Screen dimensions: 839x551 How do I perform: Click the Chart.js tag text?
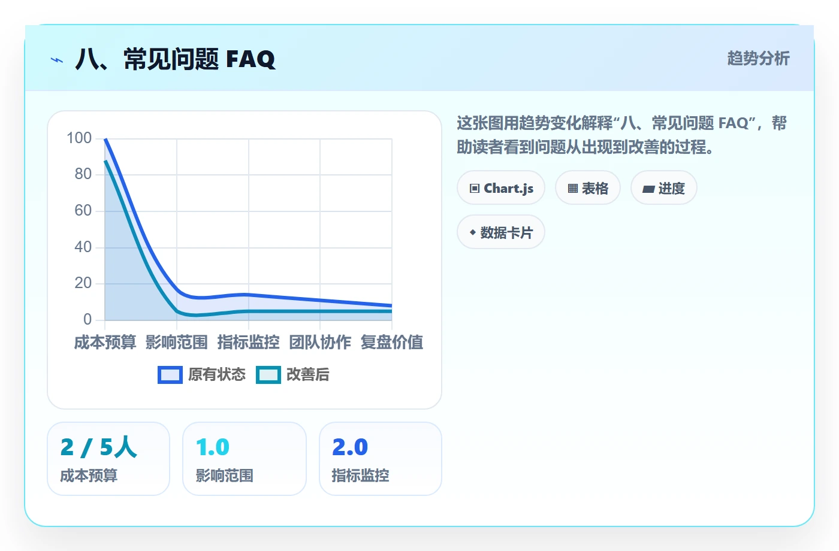[x=509, y=189]
